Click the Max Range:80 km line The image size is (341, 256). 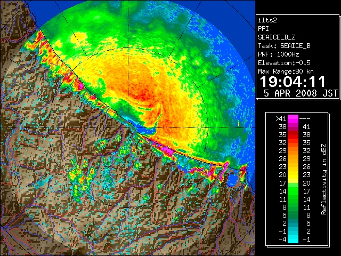click(286, 71)
